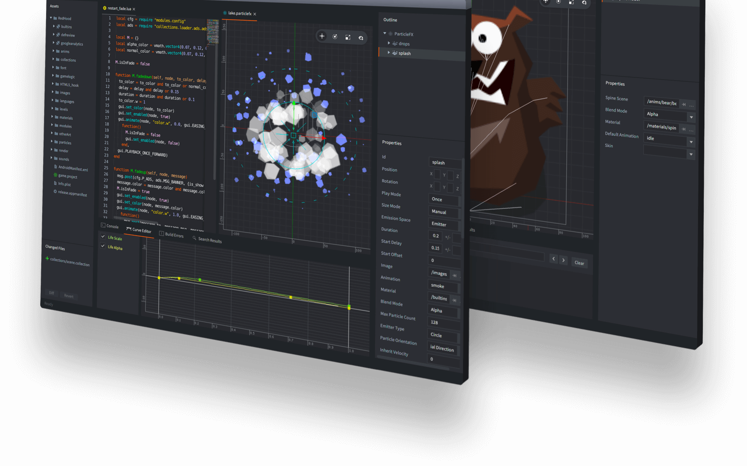The image size is (747, 466).
Task: Click browse arrow icon beside /builtins material field
Action: [x=454, y=300]
